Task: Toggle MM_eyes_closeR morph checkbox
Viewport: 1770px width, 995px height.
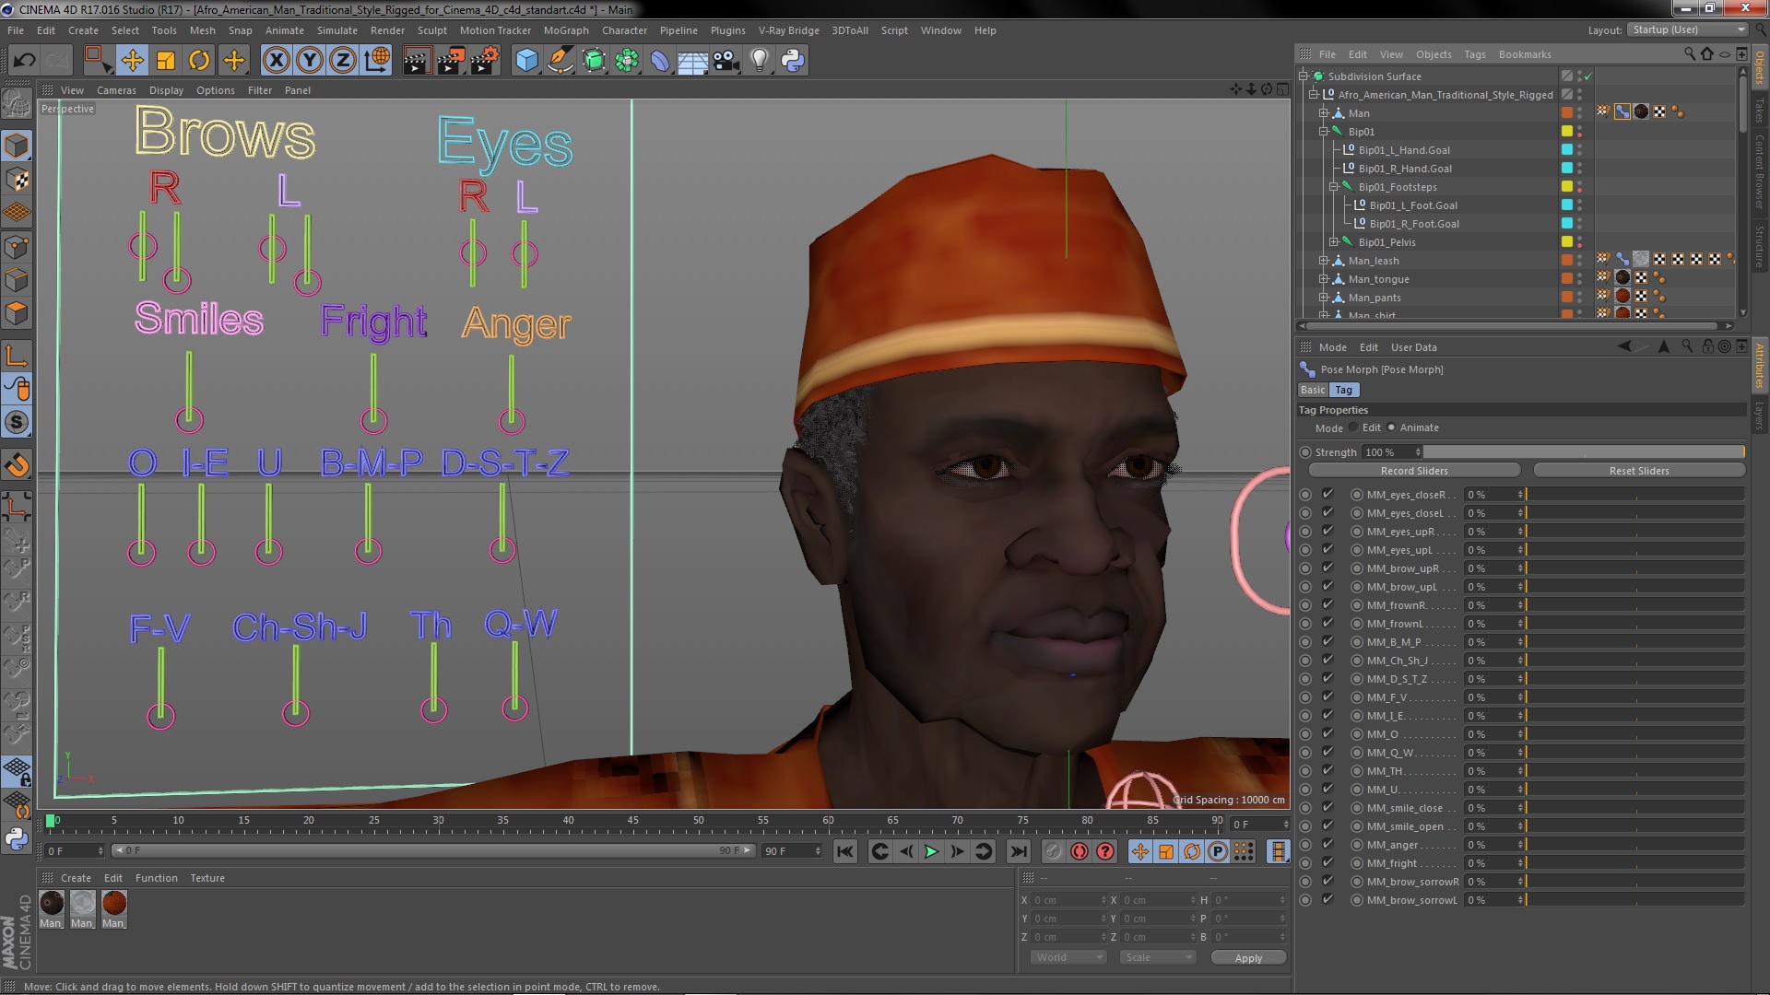Action: click(1327, 495)
